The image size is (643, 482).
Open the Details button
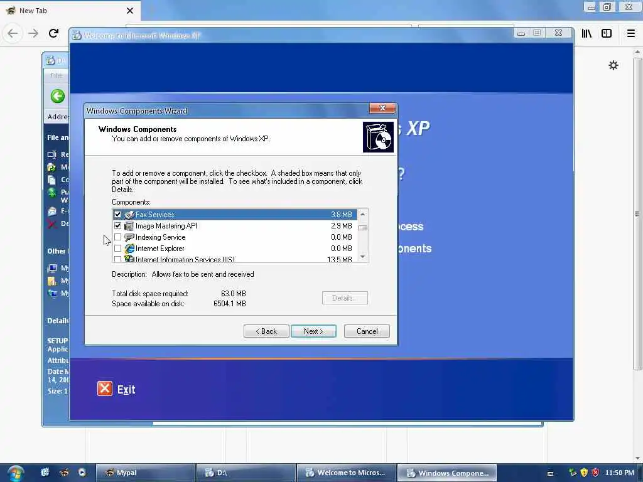tap(345, 298)
